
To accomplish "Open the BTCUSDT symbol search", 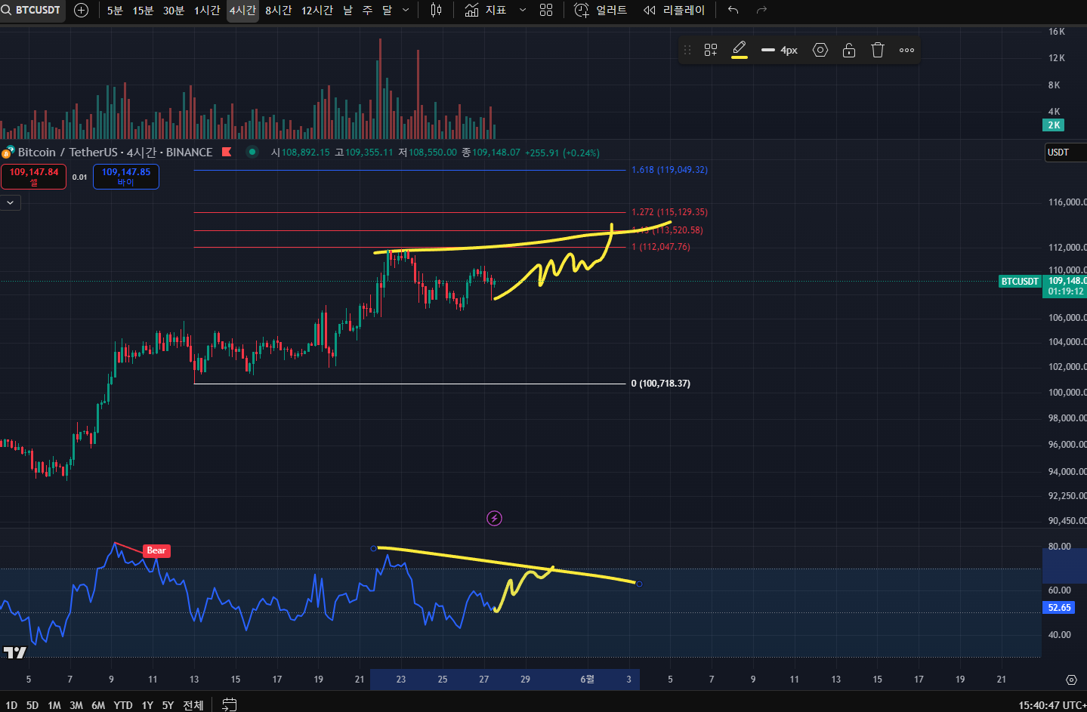I will pos(32,10).
